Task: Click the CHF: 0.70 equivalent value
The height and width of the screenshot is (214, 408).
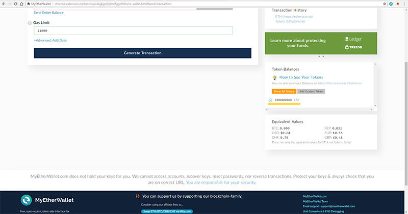Action: [x=280, y=137]
